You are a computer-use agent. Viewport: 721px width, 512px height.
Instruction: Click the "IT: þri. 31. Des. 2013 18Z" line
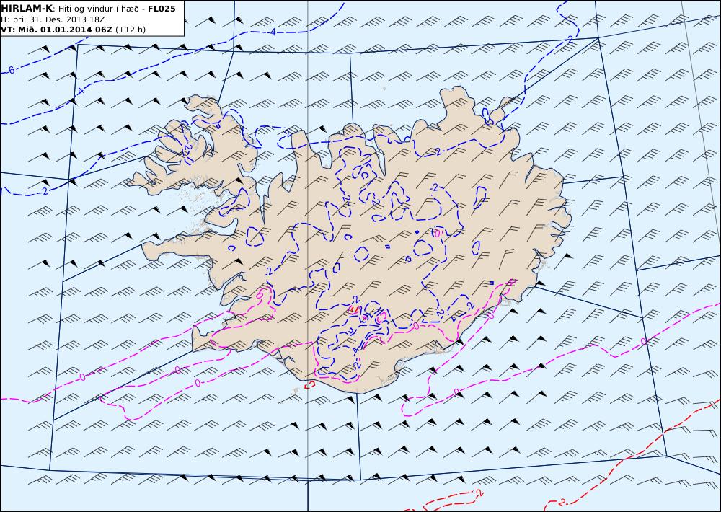53,19
